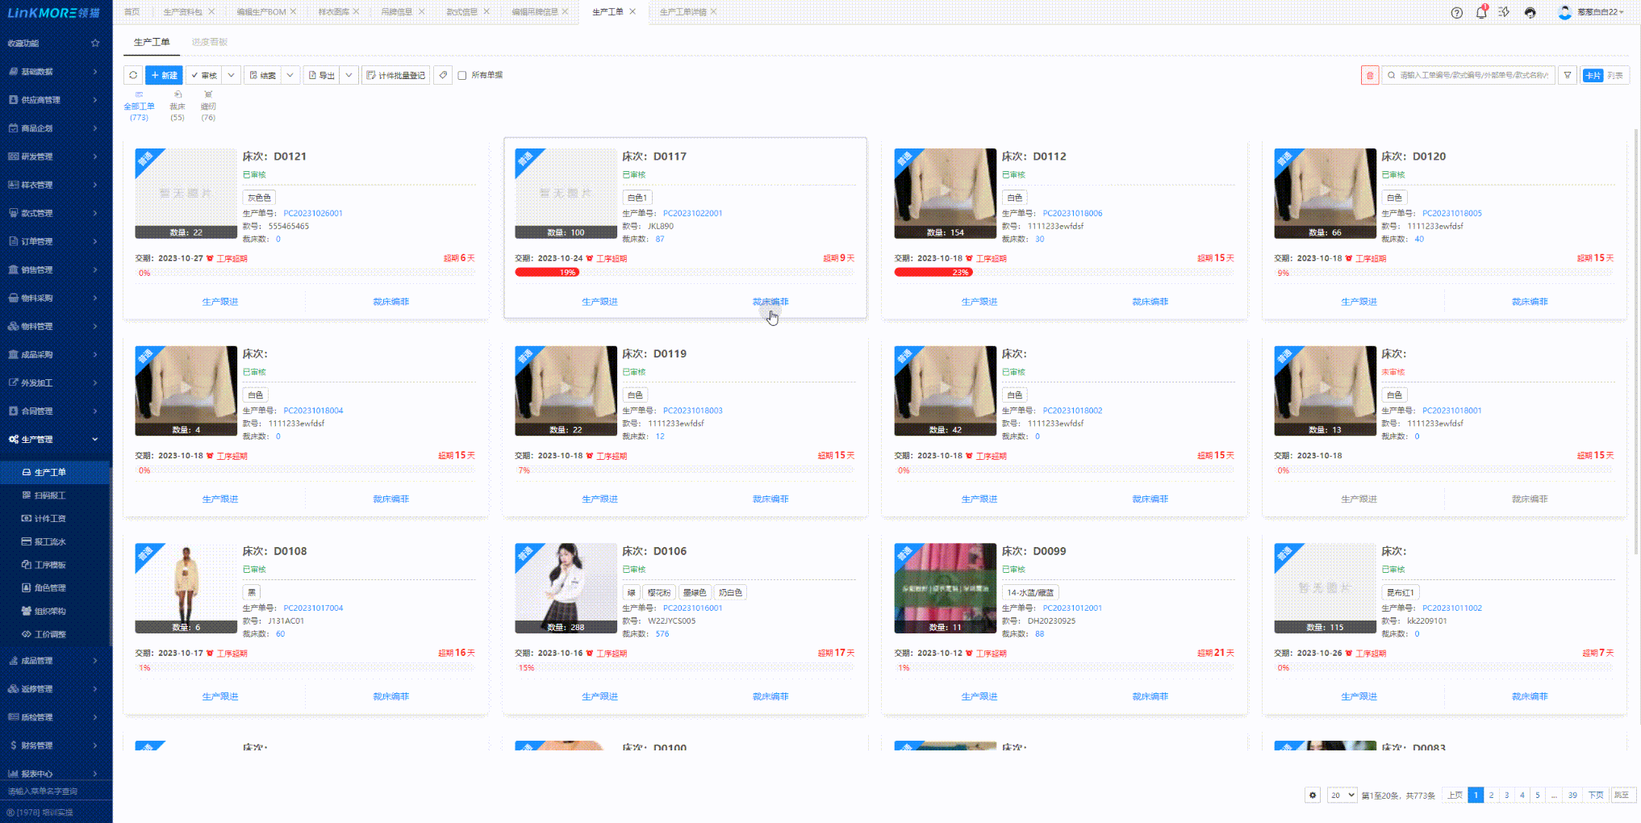
Task: Click progress bar of 床次 D0112 card
Action: click(x=1063, y=273)
